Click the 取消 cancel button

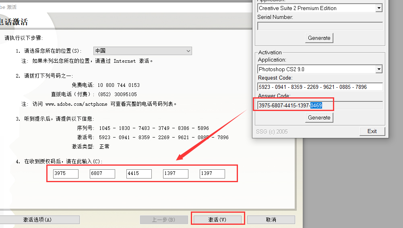[271, 220]
